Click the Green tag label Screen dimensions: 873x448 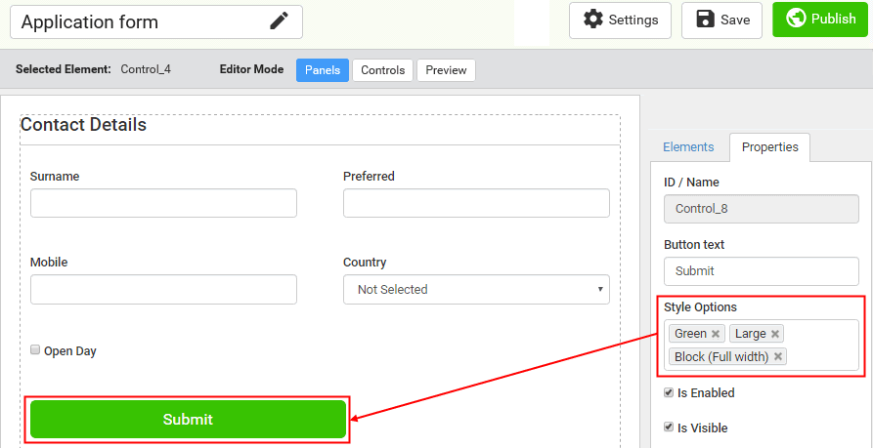coord(690,334)
